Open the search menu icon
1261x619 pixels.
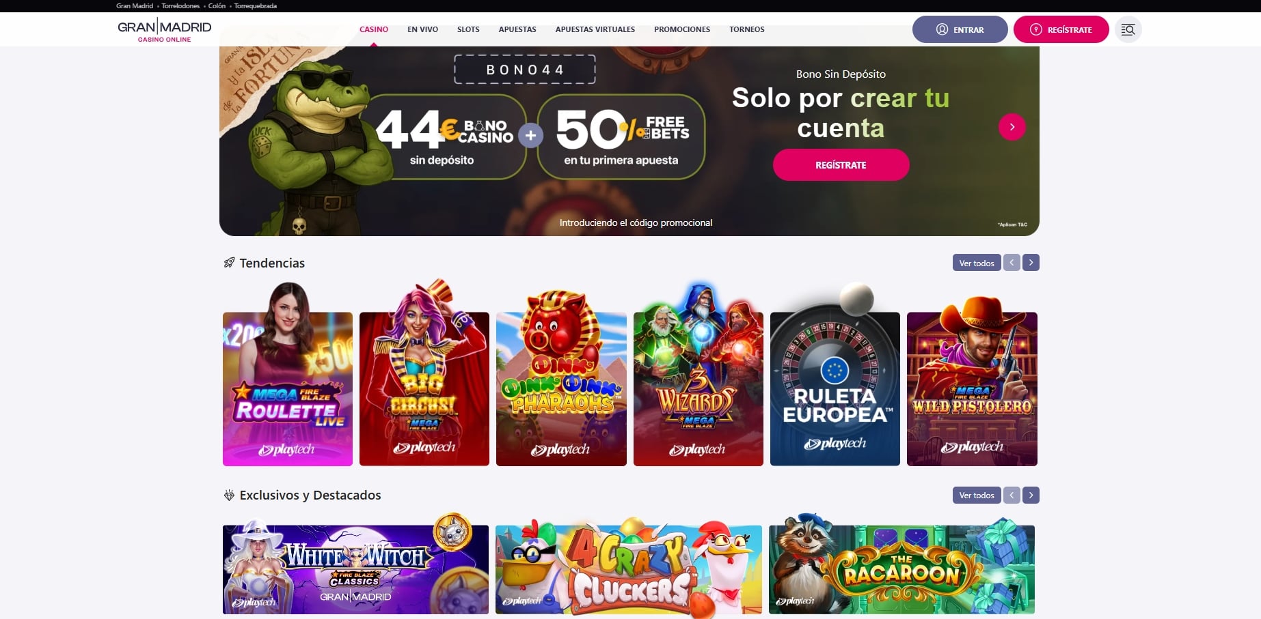pos(1128,29)
